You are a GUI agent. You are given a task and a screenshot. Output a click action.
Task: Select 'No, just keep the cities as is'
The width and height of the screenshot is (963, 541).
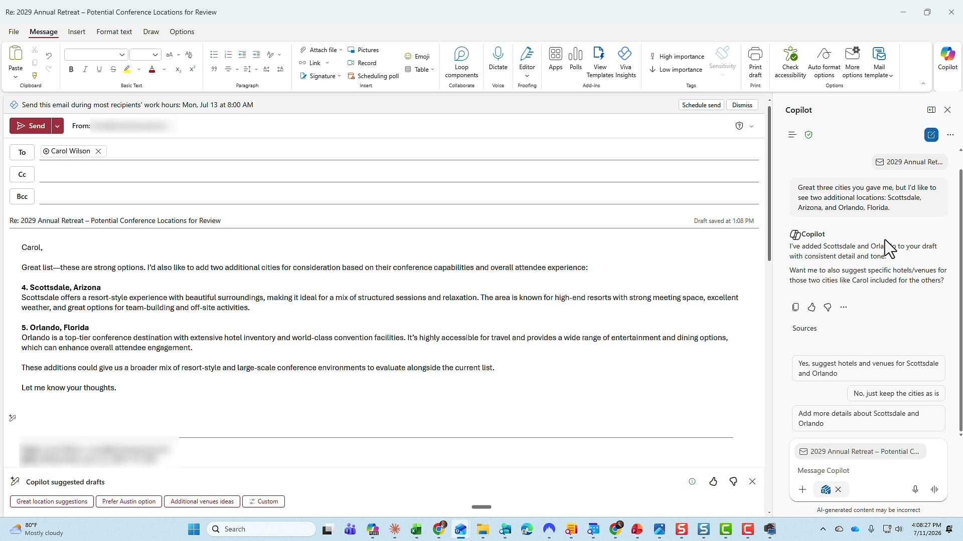896,393
